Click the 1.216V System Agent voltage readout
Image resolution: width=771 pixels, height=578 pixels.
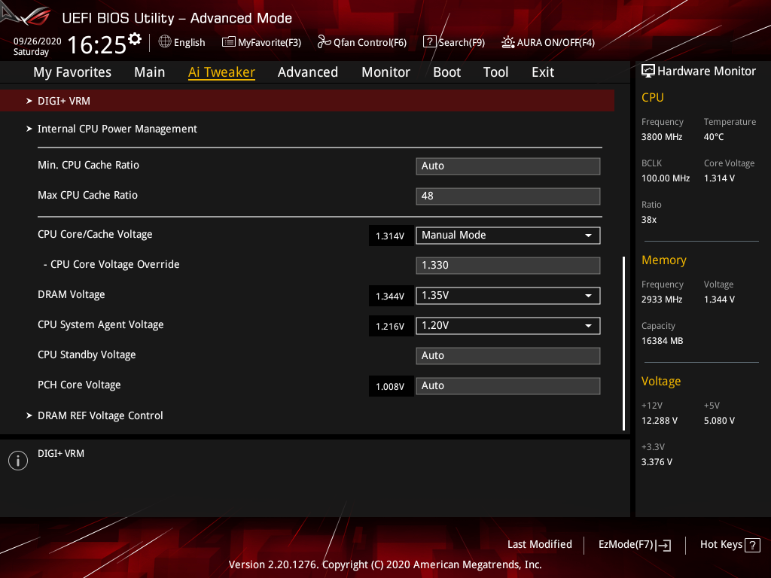click(391, 326)
